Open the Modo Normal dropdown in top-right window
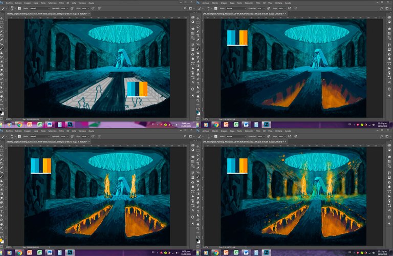This screenshot has width=393, height=256. [x=236, y=8]
